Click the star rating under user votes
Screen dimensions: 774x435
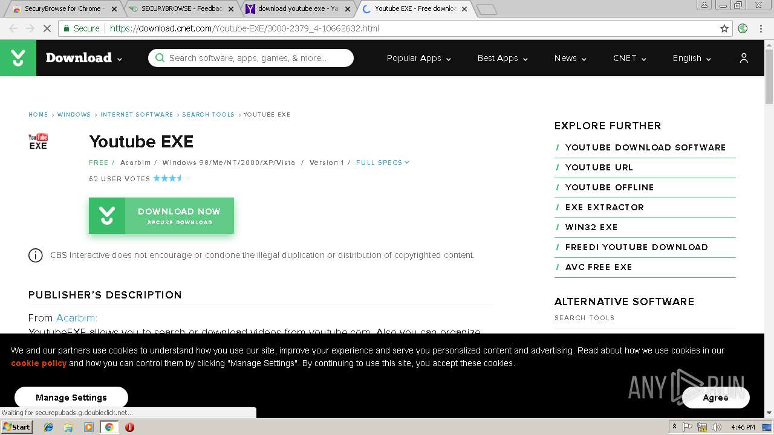pyautogui.click(x=172, y=178)
